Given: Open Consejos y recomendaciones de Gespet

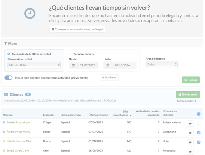Looking at the screenshot, I should 77,29.
